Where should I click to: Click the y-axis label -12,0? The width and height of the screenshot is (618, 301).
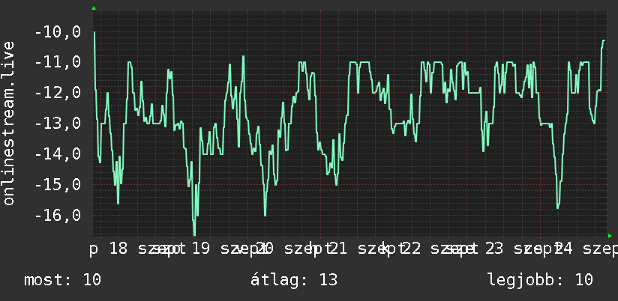(58, 93)
